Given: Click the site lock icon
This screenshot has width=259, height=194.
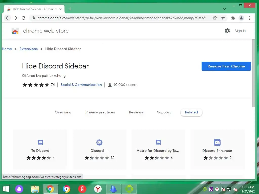Looking at the screenshot, I should (x=34, y=18).
